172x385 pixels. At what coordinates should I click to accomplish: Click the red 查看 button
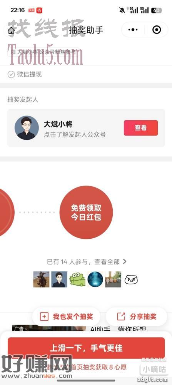pyautogui.click(x=140, y=128)
